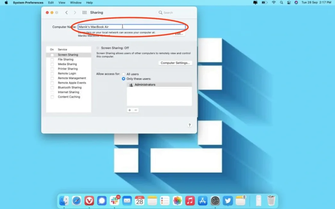Click the Wi-Fi icon in the menu bar
The image size is (335, 209).
coord(273,3)
